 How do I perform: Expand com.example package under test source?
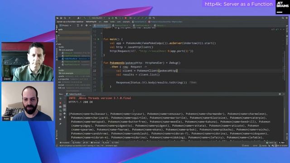point(66,73)
